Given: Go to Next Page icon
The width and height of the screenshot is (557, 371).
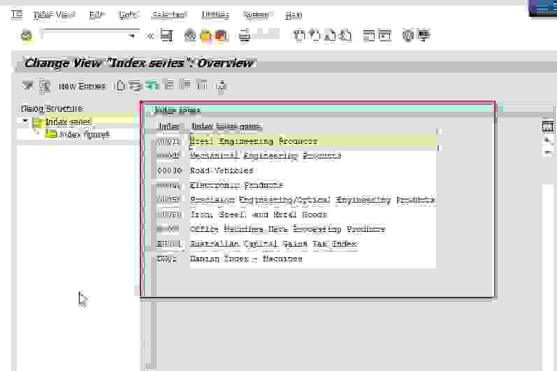Looking at the screenshot, I should (x=330, y=36).
